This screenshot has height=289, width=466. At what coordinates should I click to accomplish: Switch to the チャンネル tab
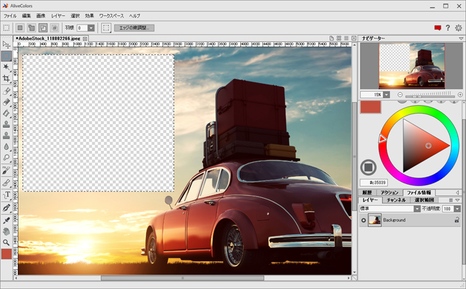click(396, 200)
